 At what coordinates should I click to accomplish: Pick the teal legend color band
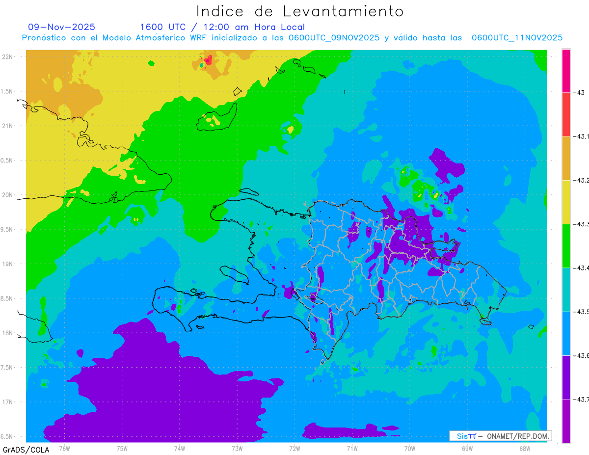tap(566, 289)
